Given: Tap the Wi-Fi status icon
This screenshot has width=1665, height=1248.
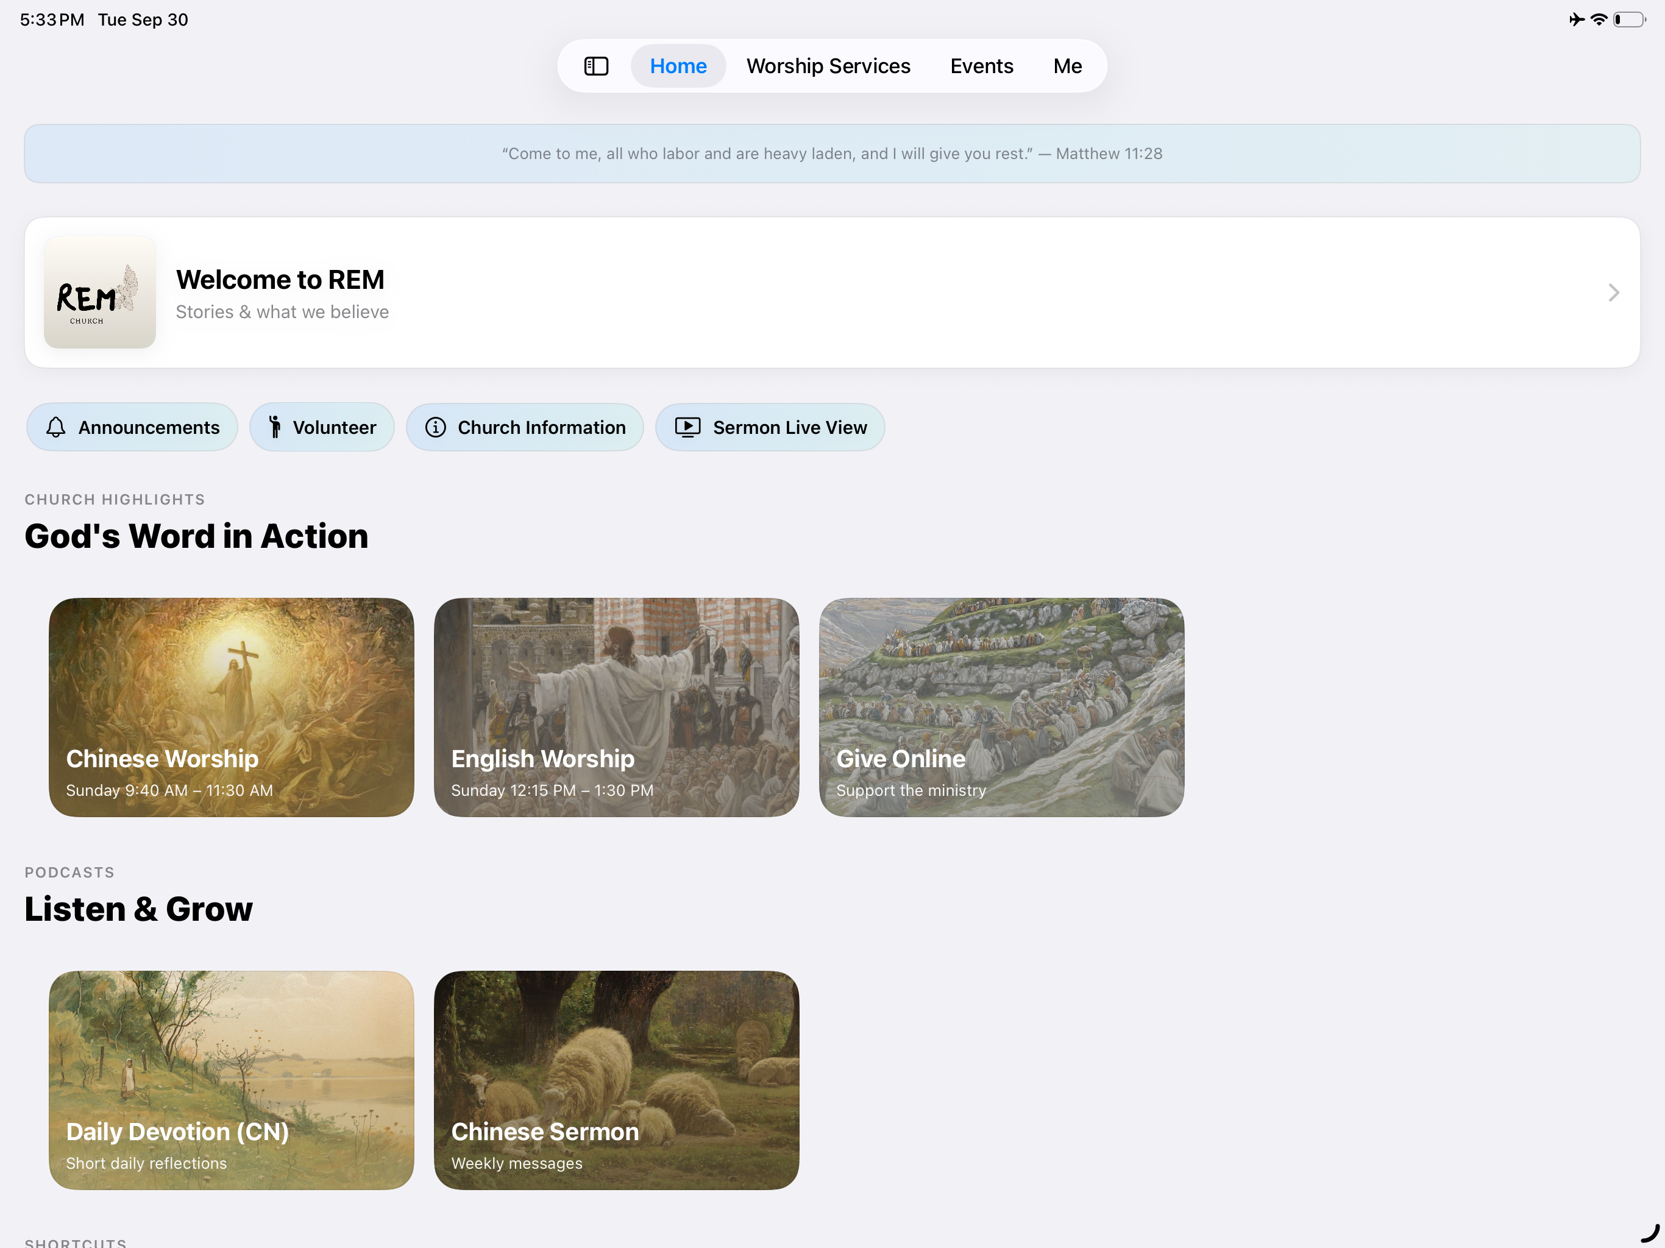Looking at the screenshot, I should coord(1599,19).
